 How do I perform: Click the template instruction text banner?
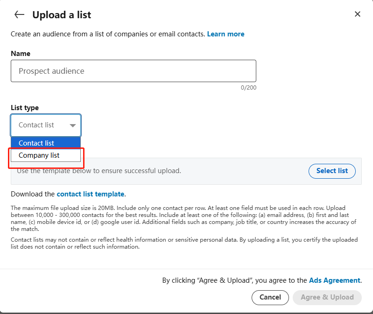click(140, 171)
